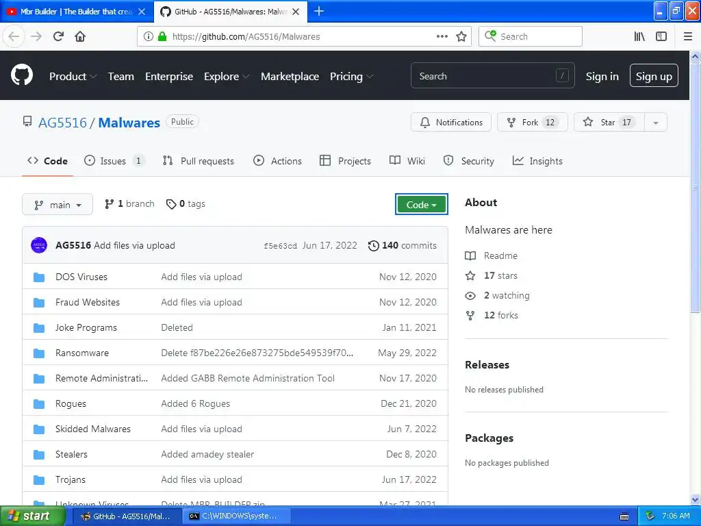Screen dimensions: 701x526
Task: Go back with the browser back arrow
Action: (14, 36)
